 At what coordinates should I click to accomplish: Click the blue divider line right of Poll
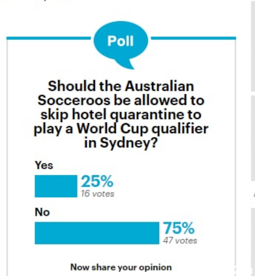[193, 38]
